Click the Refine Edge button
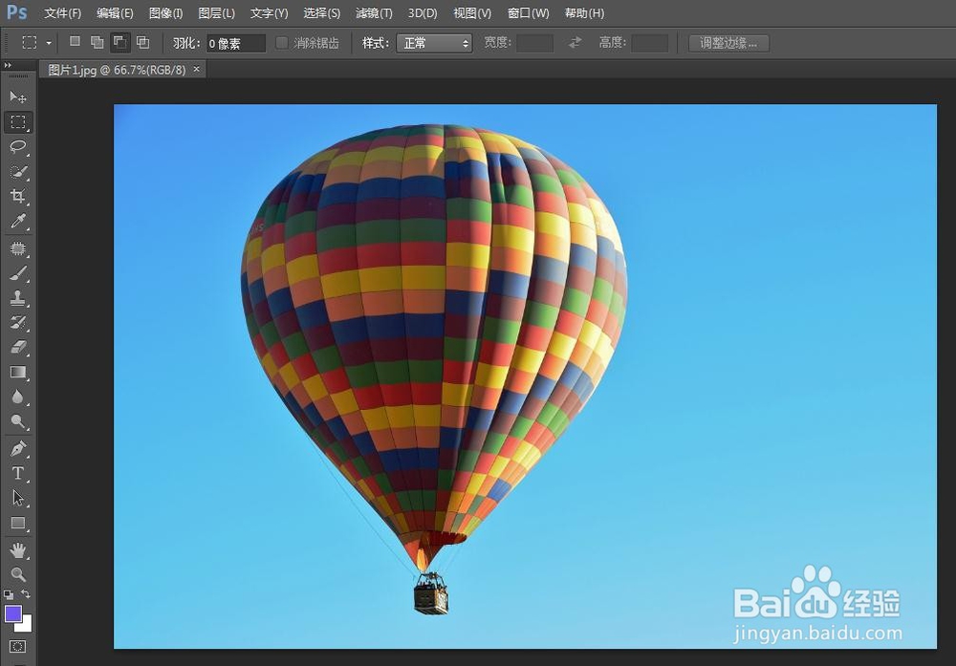The width and height of the screenshot is (956, 666). point(728,43)
